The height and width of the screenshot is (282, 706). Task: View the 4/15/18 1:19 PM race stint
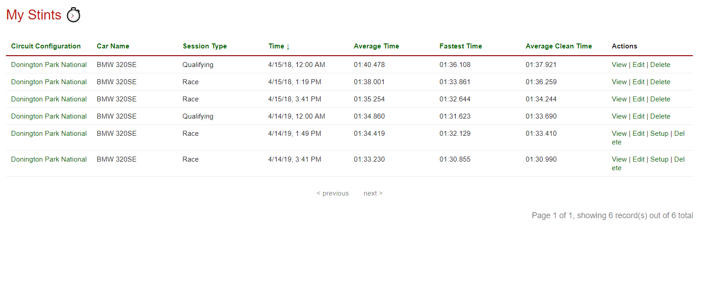tap(619, 82)
